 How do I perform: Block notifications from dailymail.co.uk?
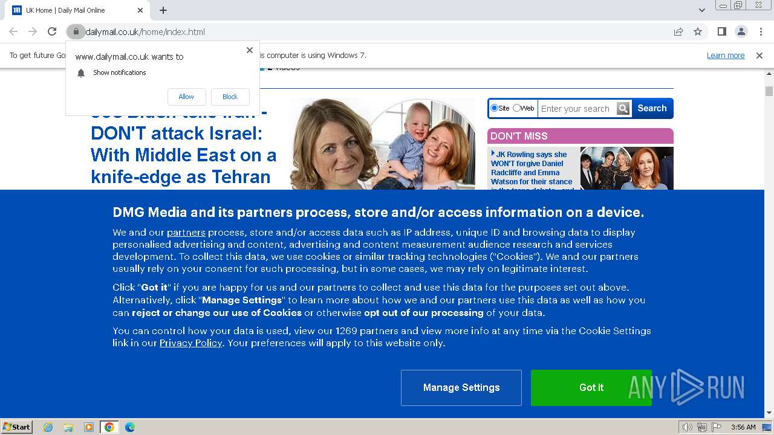230,97
